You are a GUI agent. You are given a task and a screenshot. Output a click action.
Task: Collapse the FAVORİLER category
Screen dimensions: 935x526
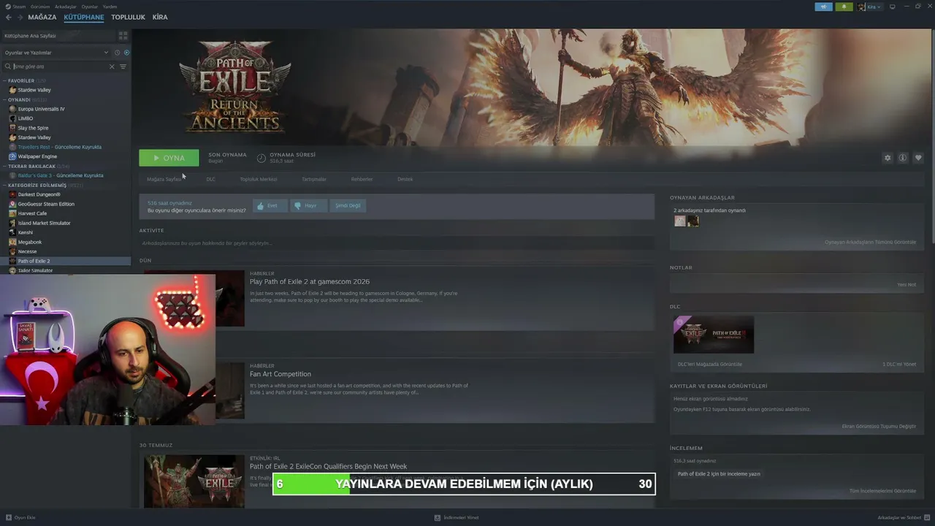4,80
